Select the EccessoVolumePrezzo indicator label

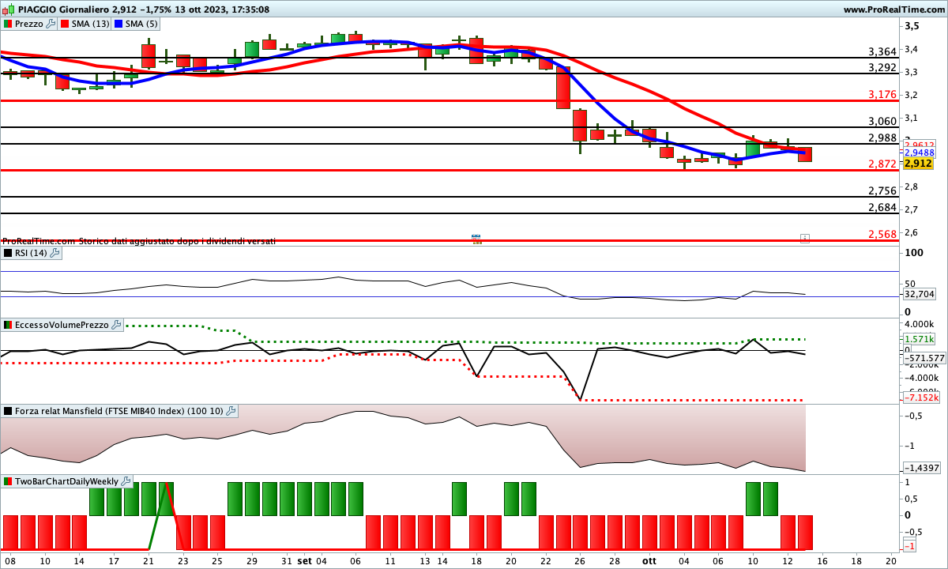pos(62,325)
